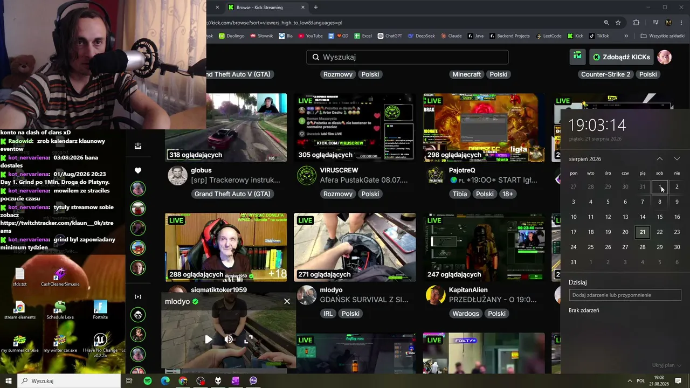Open Chrome media controls icon
Viewport: 690px width, 388px height.
click(x=655, y=23)
